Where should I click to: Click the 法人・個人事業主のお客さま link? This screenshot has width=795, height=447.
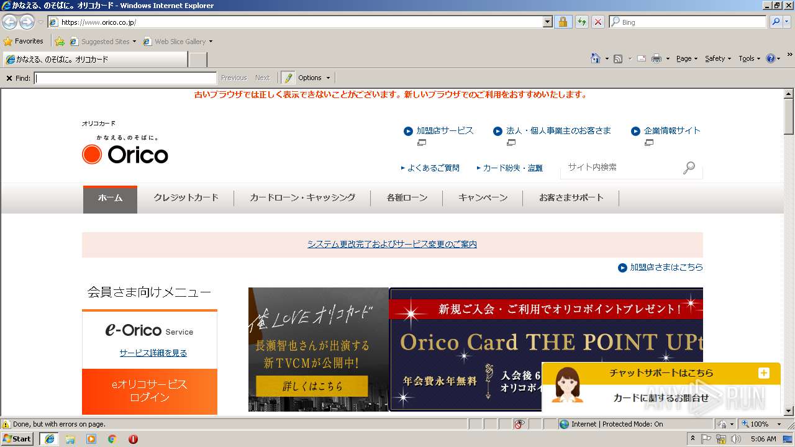coord(558,131)
